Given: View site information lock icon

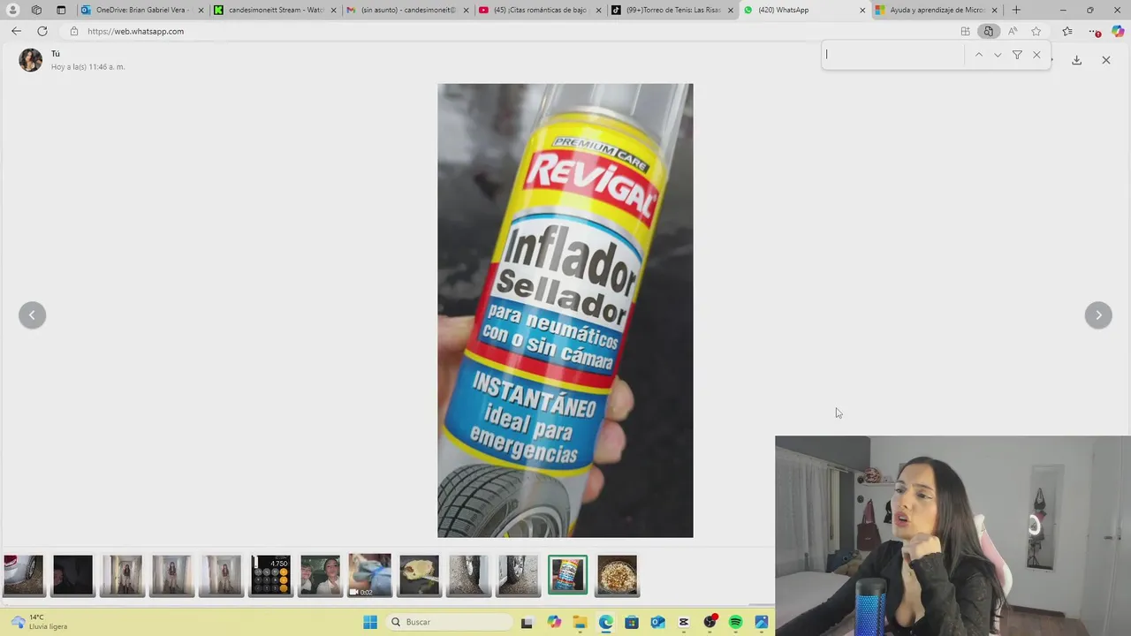Looking at the screenshot, I should tap(74, 31).
